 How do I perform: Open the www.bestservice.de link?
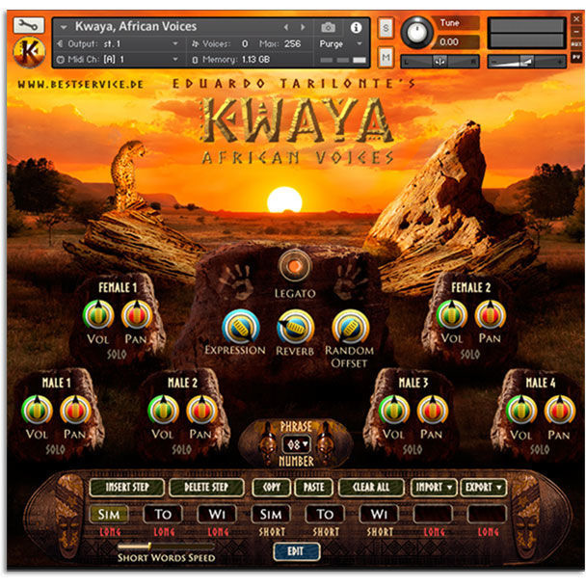80,85
